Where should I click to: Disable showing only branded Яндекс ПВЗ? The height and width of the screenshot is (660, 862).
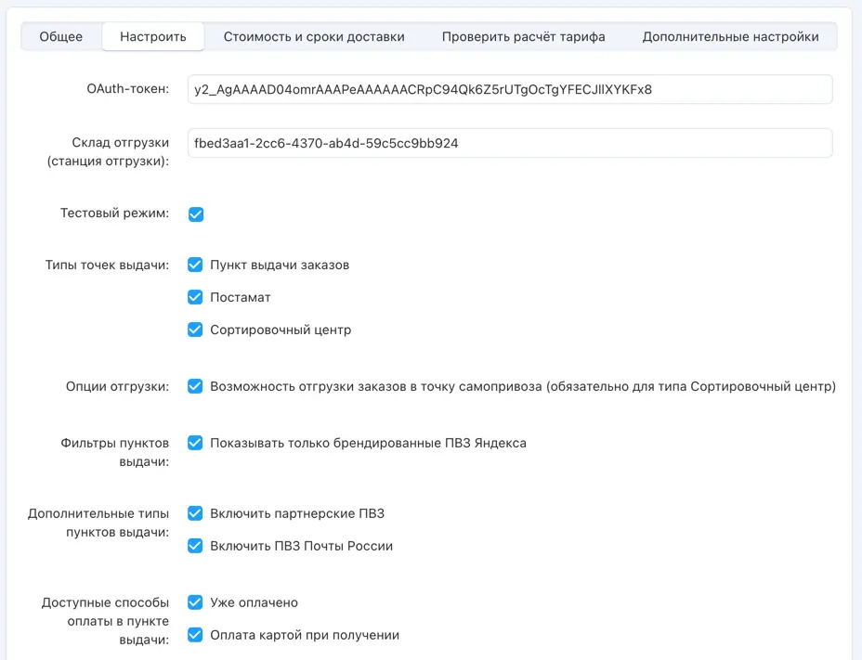(196, 443)
